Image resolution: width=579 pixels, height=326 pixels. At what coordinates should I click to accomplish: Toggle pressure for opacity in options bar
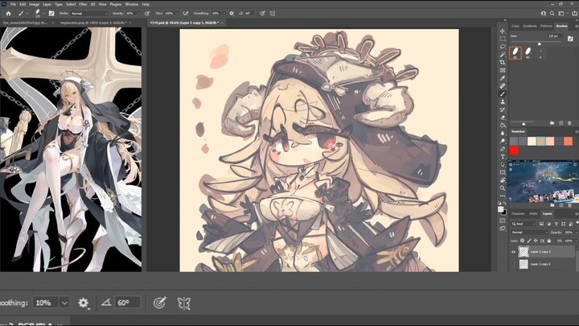pos(147,14)
